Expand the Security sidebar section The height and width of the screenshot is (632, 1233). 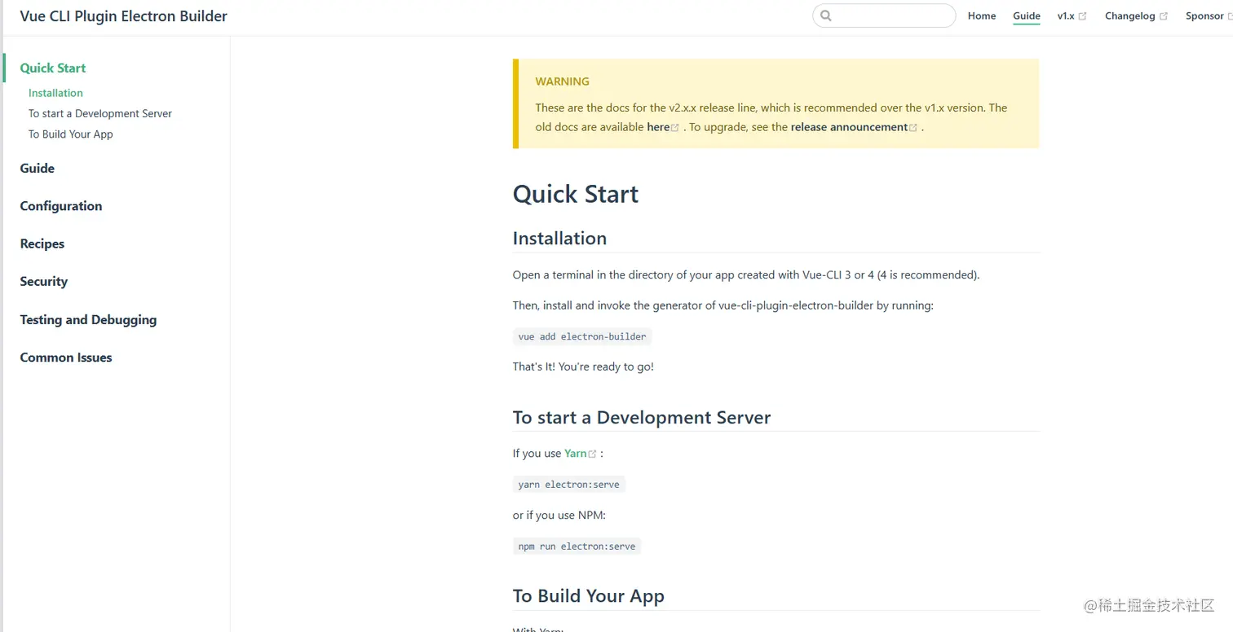click(44, 282)
